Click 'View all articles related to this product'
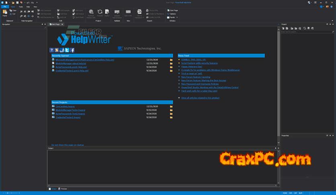 [200, 97]
